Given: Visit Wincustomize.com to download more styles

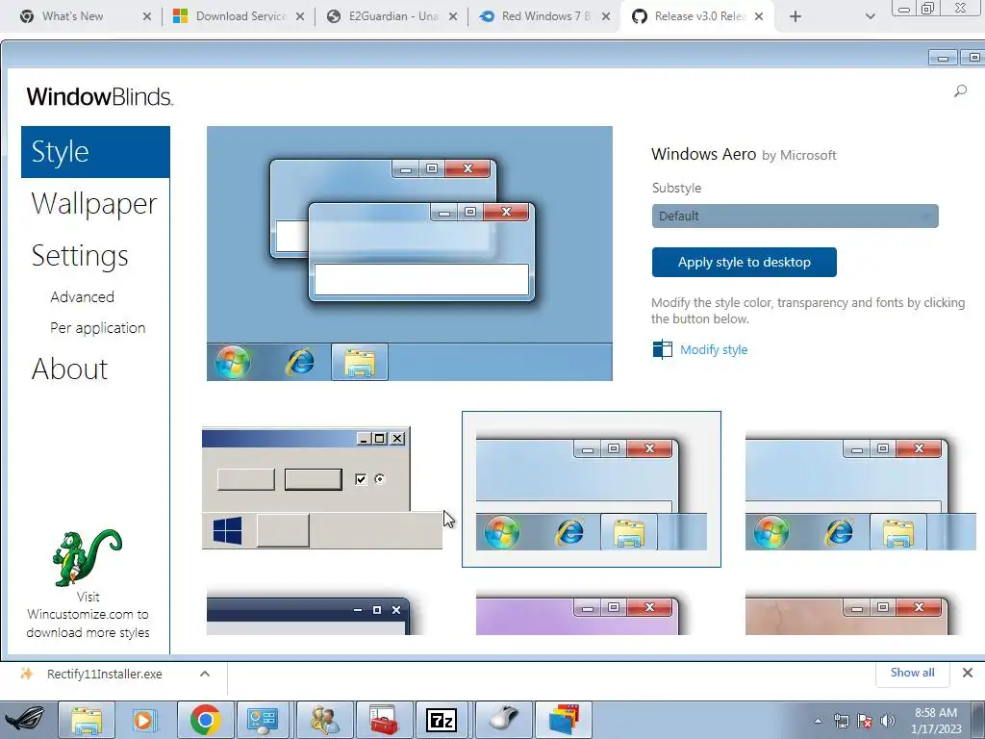Looking at the screenshot, I should click(88, 615).
